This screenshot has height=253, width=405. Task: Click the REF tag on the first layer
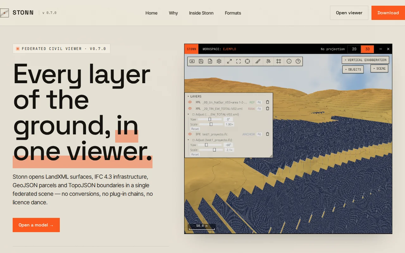(252, 102)
